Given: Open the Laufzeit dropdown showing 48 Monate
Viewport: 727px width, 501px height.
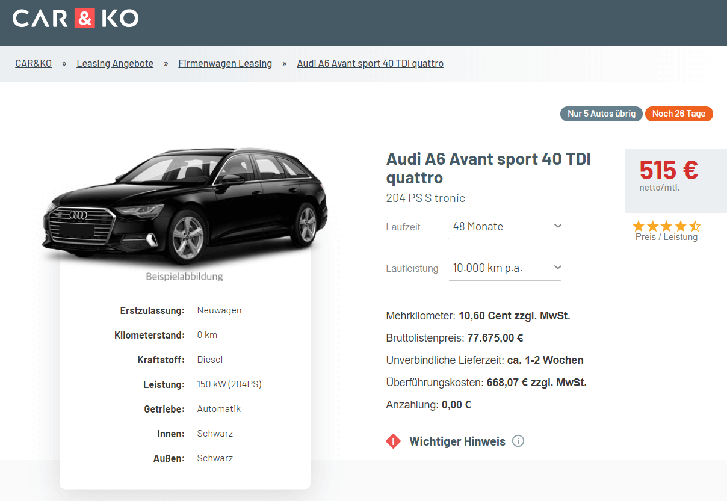Looking at the screenshot, I should [x=505, y=227].
